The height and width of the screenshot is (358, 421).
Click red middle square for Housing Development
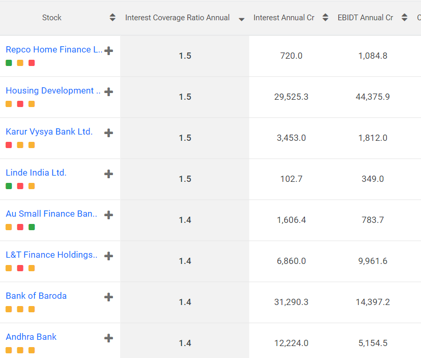(x=20, y=104)
